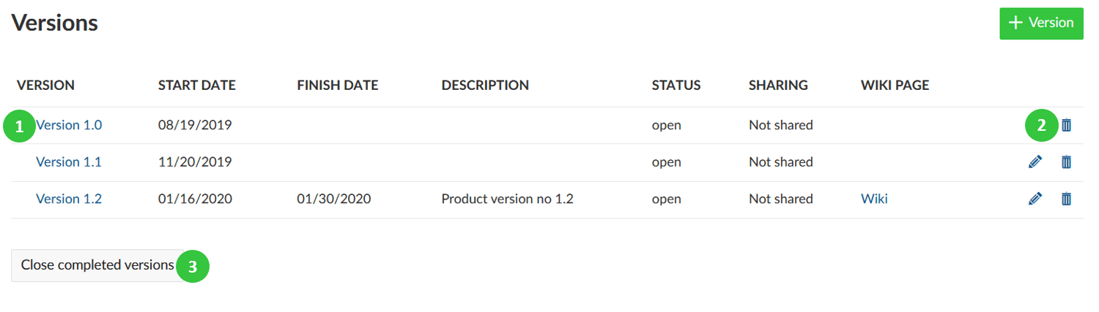This screenshot has width=1099, height=312.
Task: Delete Version 1.1 with trash icon
Action: click(1066, 162)
